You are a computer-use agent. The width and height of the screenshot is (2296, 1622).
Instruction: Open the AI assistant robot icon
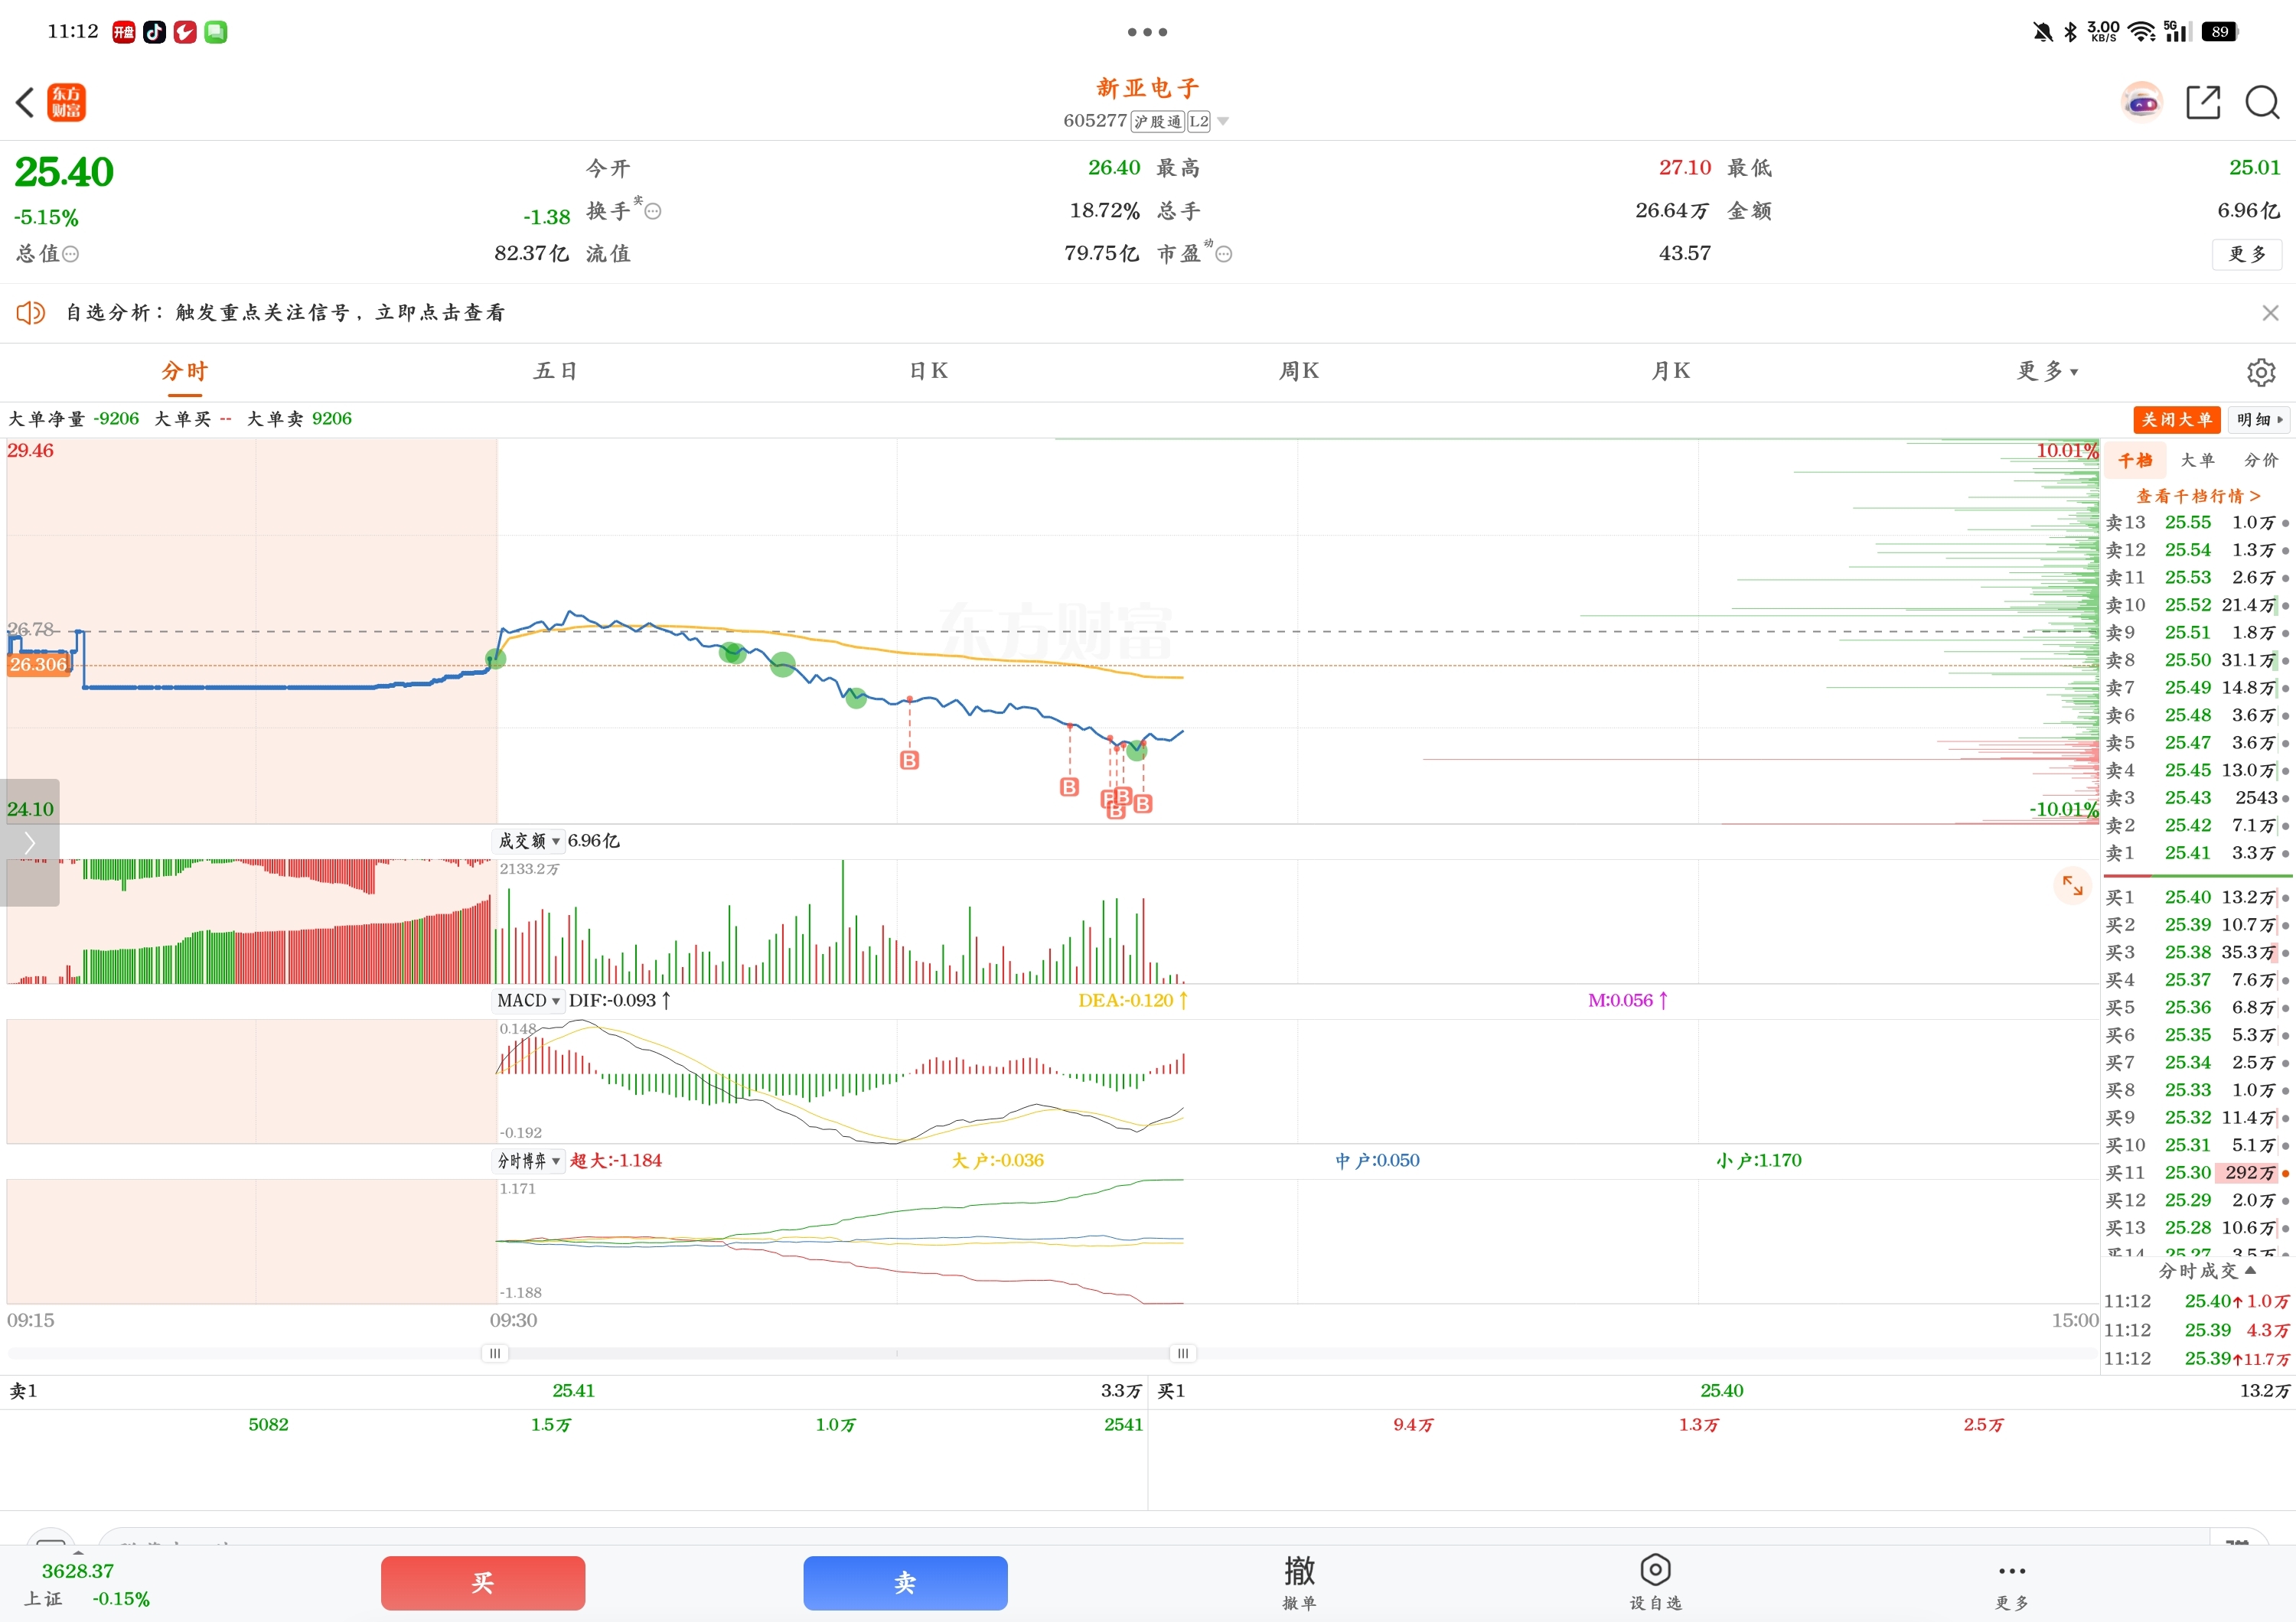tap(2141, 102)
